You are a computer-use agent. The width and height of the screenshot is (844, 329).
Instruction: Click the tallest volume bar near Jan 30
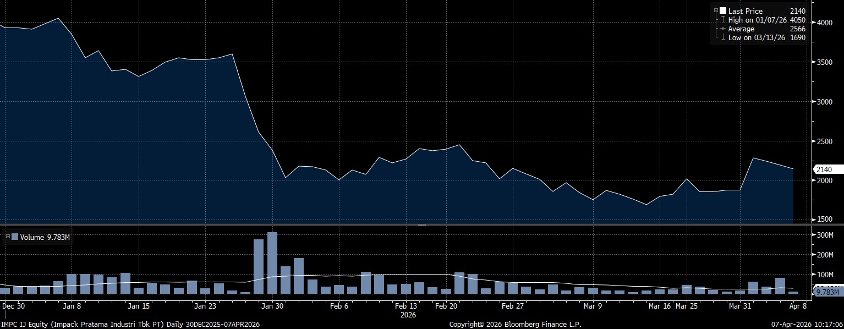272,263
